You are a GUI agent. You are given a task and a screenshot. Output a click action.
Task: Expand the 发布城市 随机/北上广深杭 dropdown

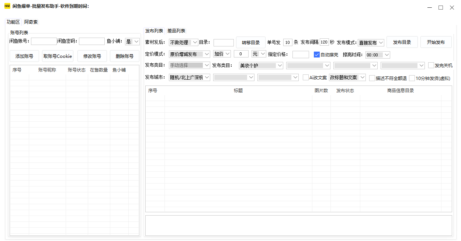[189, 77]
